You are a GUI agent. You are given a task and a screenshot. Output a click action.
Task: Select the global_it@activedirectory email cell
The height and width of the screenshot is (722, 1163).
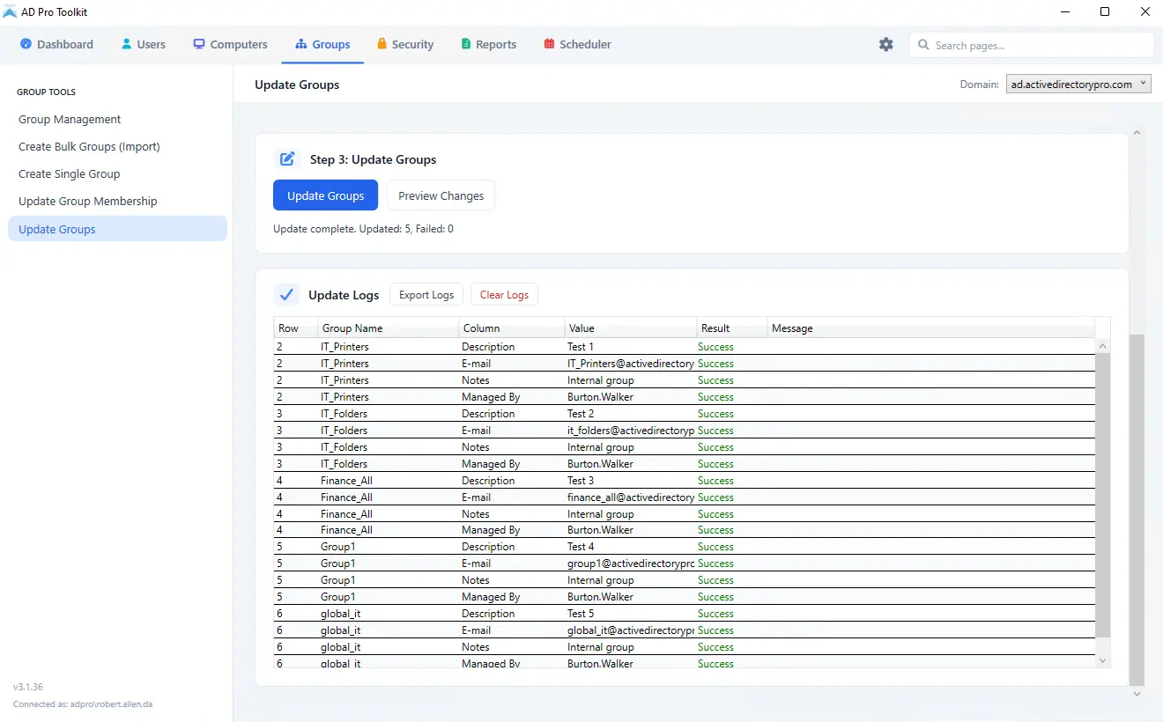tap(630, 630)
